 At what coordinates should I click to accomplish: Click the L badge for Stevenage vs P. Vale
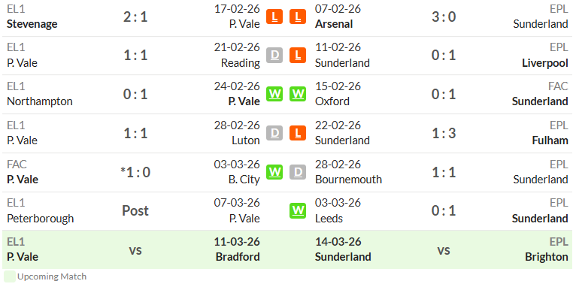tap(274, 17)
